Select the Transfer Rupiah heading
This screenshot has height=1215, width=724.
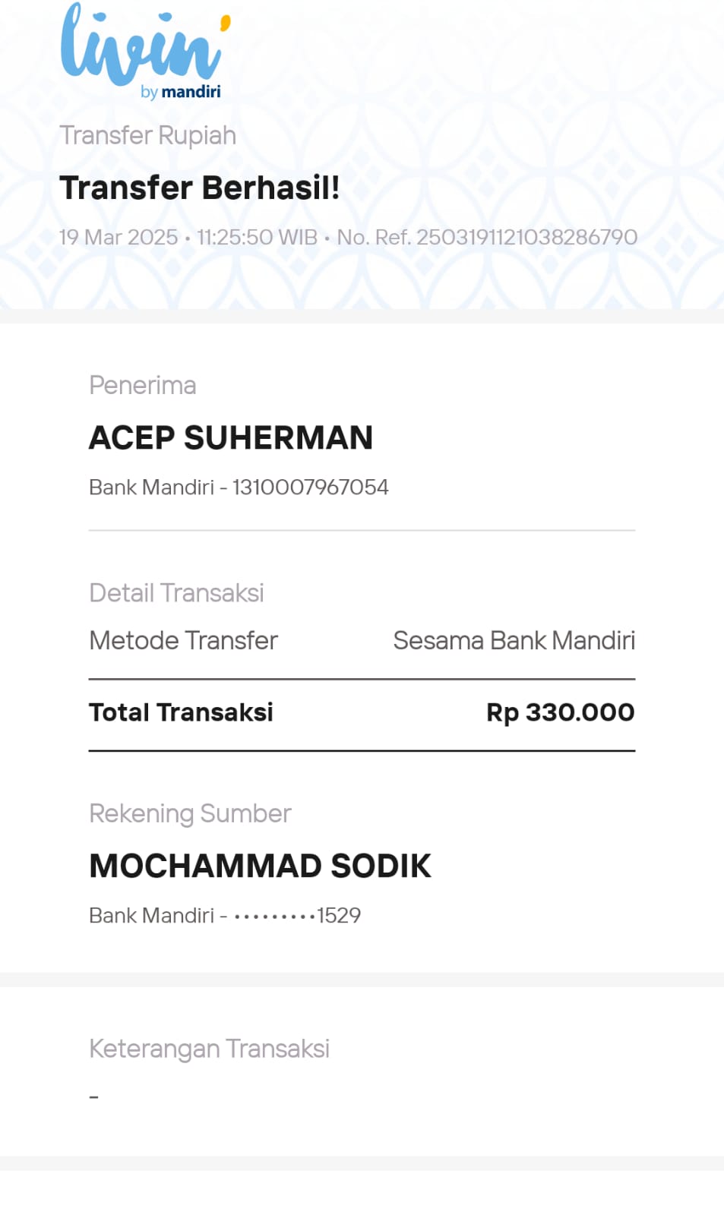[x=148, y=135]
